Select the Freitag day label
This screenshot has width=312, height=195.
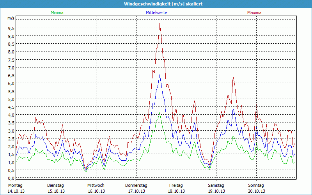click(176, 185)
